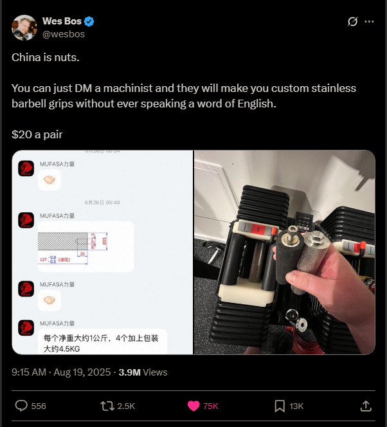
Task: Open the three-dot more options menu
Action: [369, 21]
